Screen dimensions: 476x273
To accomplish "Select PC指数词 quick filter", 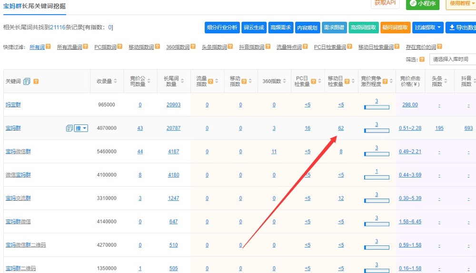I will pyautogui.click(x=105, y=47).
